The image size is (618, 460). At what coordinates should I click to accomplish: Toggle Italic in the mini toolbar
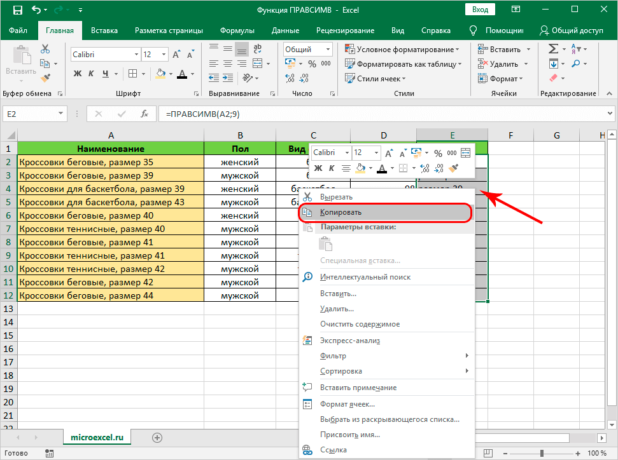coord(332,168)
